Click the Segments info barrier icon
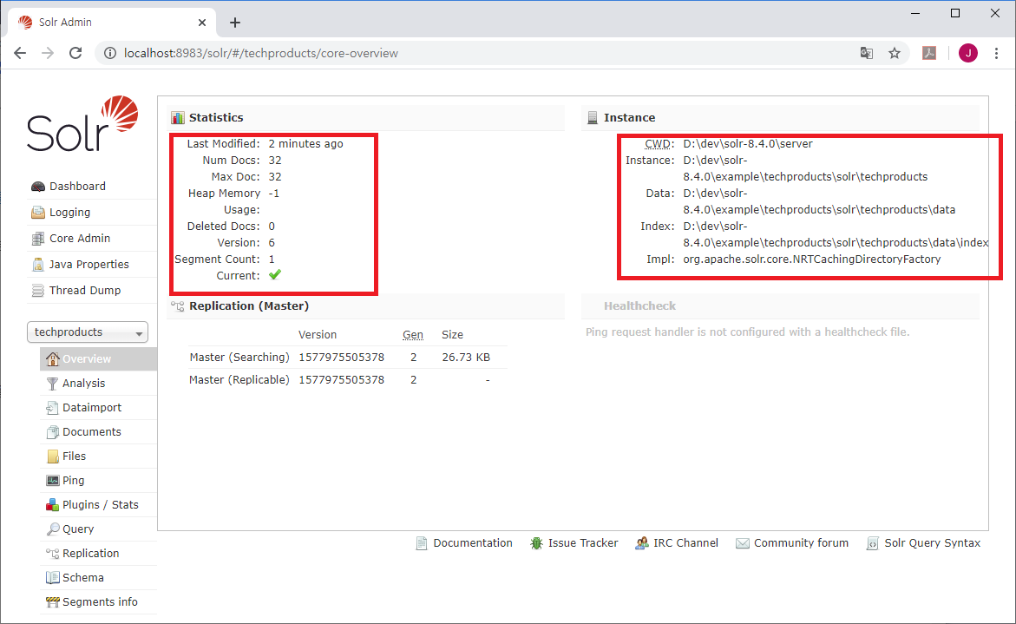1016x624 pixels. 52,602
